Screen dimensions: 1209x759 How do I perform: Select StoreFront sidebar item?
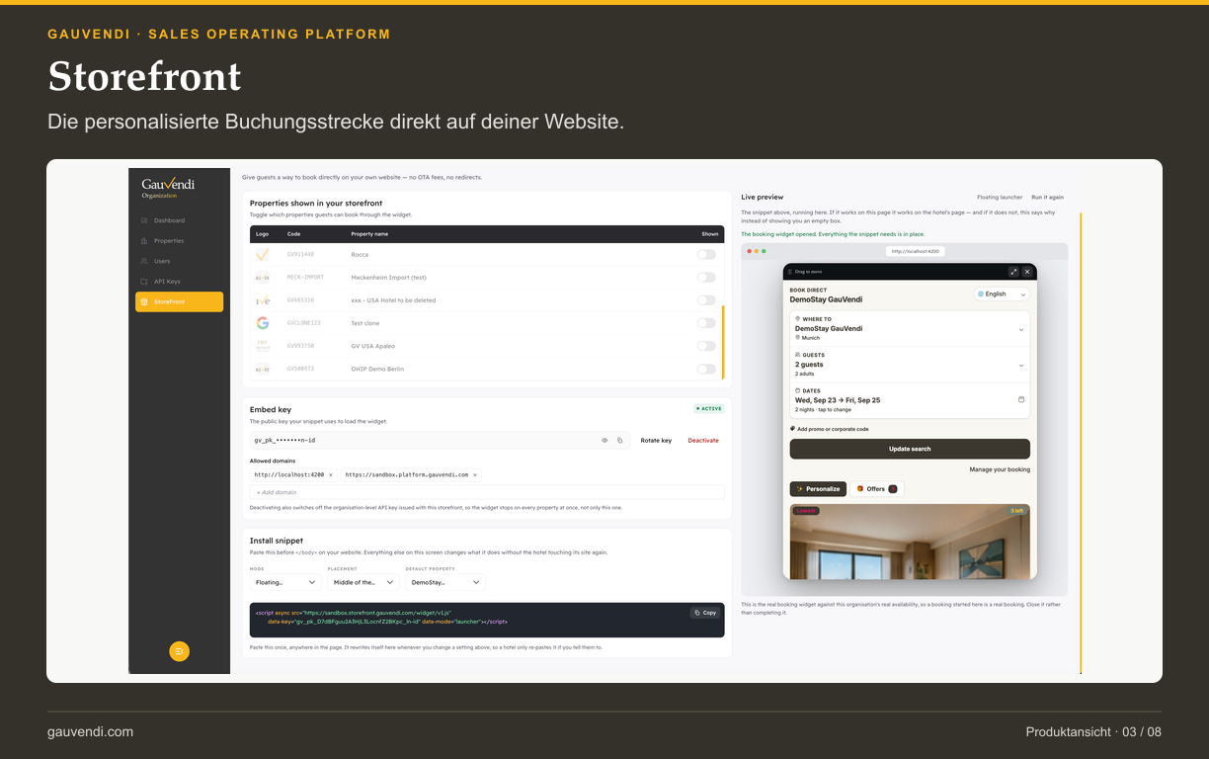tap(179, 301)
